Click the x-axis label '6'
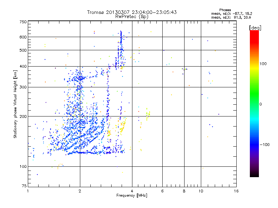The width and height of the screenshot is (278, 208). (162, 191)
